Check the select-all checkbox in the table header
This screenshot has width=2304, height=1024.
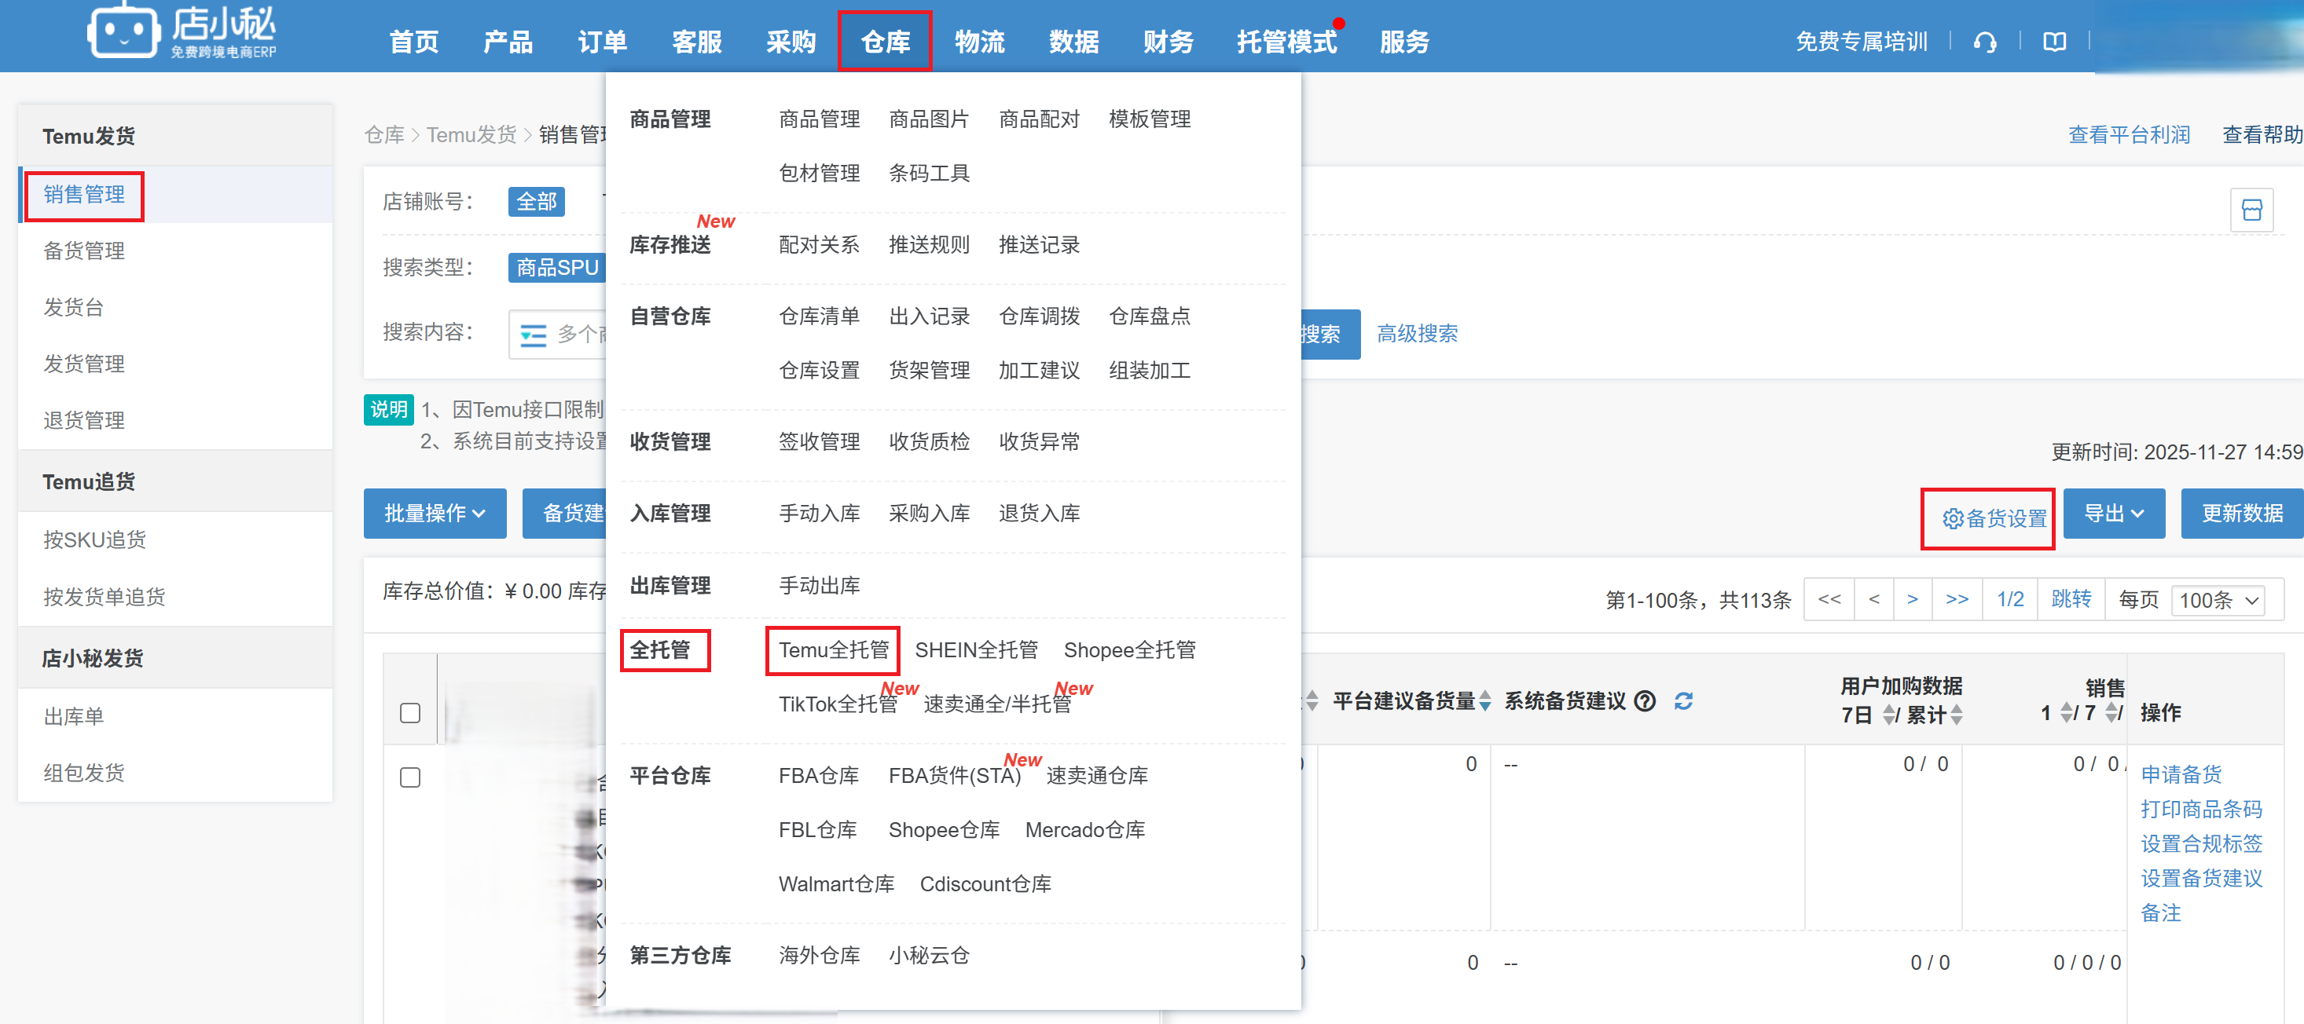point(409,714)
